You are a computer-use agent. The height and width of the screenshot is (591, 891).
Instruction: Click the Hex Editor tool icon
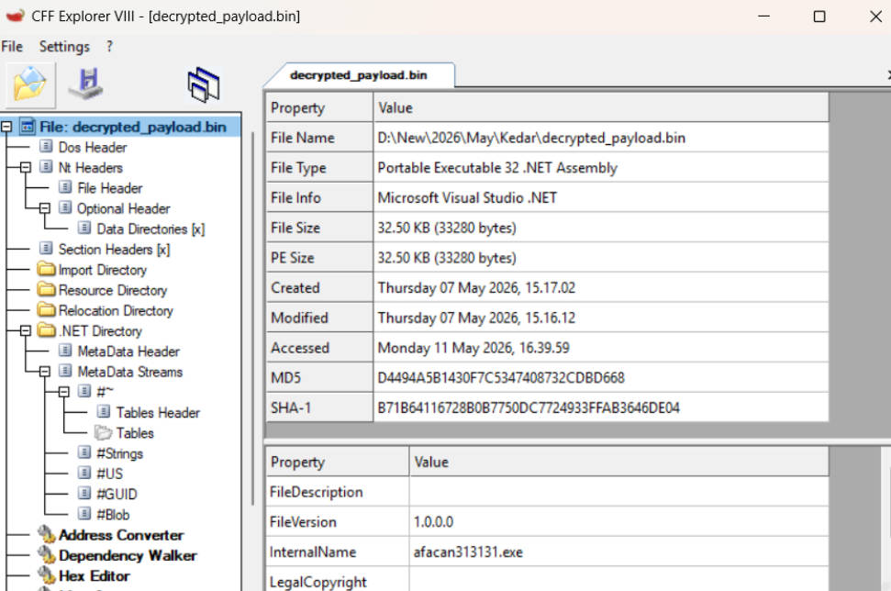click(x=46, y=575)
